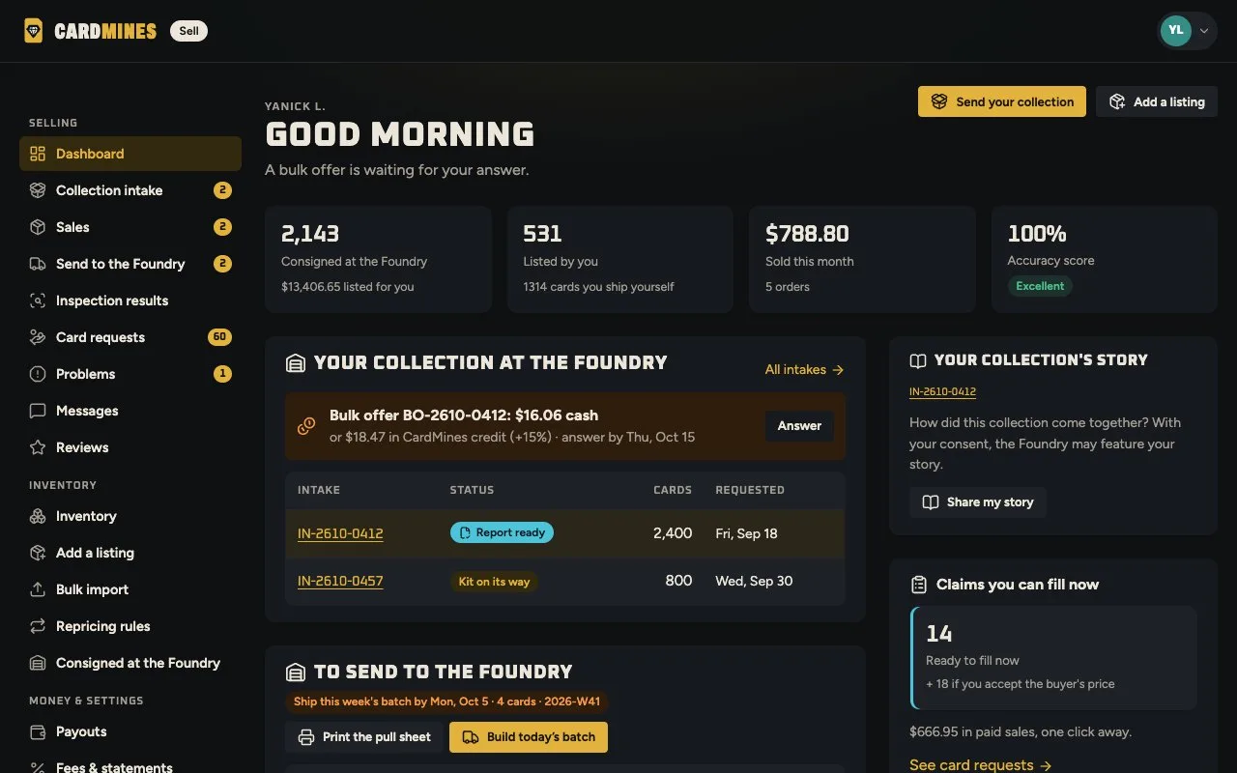
Task: Select Repricing rules in sidebar
Action: [x=130, y=626]
